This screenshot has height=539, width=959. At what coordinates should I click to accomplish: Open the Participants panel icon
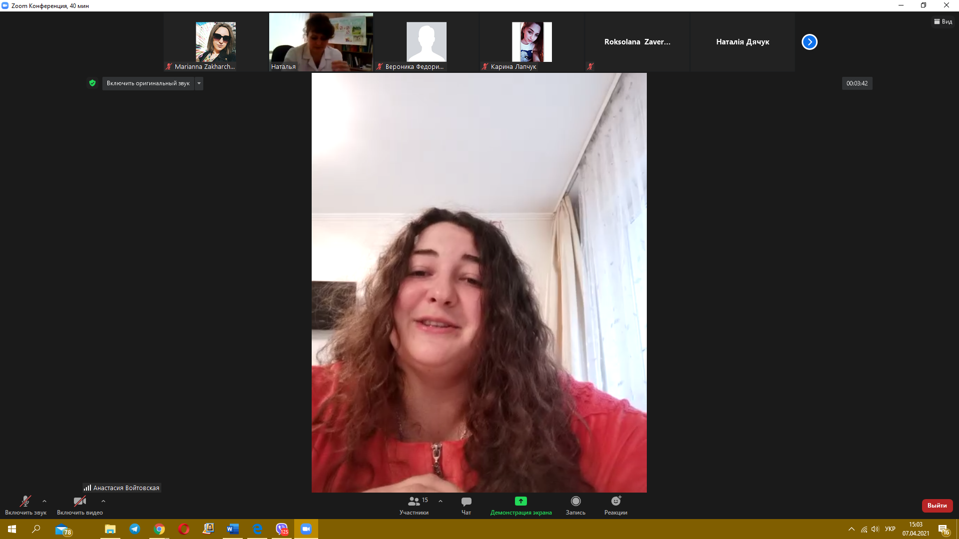point(414,502)
